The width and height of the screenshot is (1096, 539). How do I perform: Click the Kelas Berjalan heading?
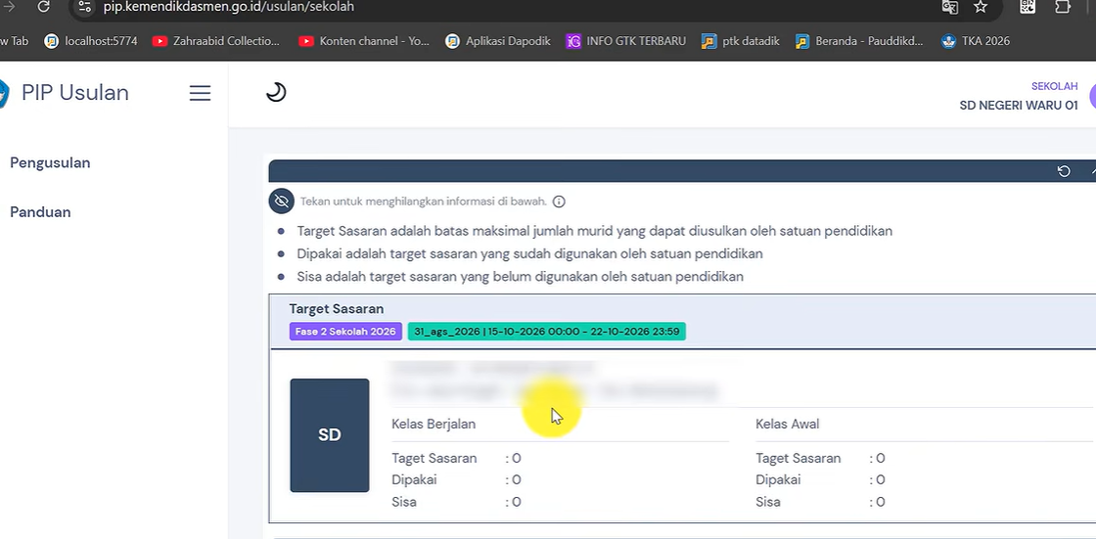click(434, 425)
